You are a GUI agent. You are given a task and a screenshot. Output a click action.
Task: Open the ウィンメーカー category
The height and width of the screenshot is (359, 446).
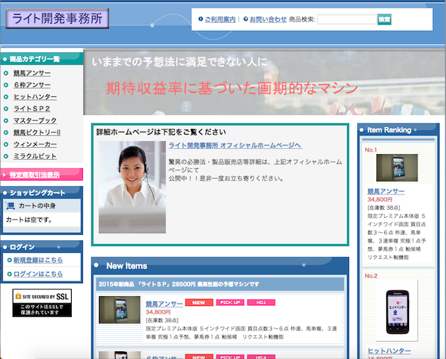(x=35, y=144)
